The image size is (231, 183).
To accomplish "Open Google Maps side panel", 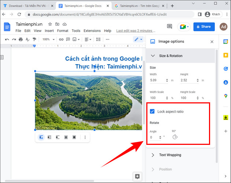I will 225,96.
